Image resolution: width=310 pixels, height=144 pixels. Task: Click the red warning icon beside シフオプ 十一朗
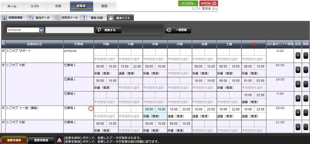point(91,108)
